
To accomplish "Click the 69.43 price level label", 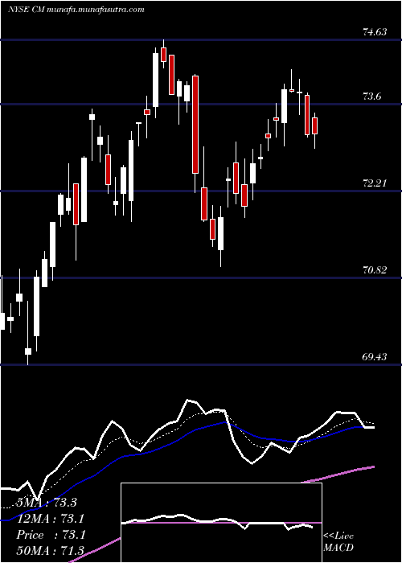I will (x=375, y=357).
